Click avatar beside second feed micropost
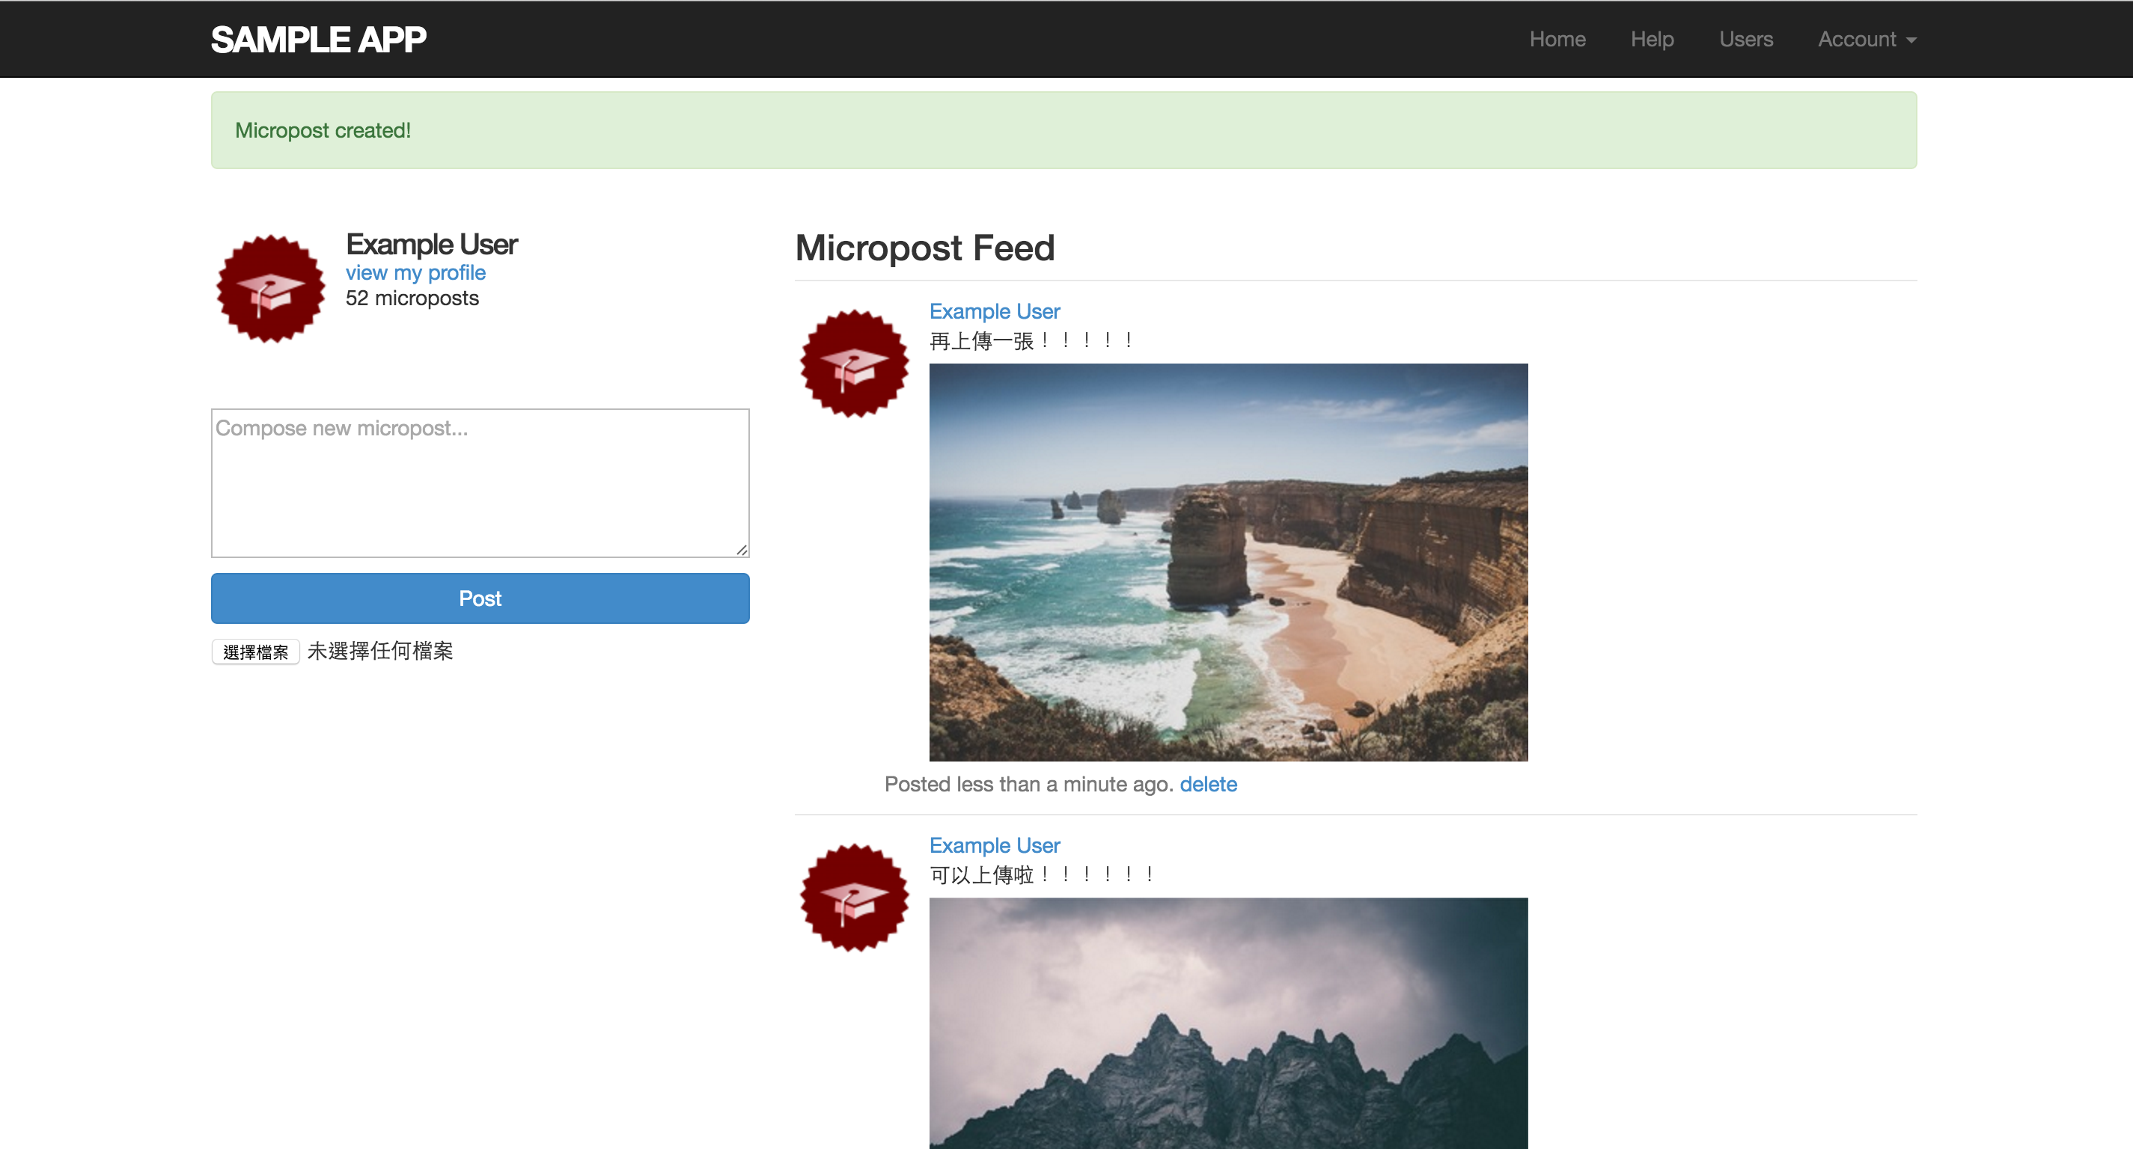 pyautogui.click(x=854, y=898)
